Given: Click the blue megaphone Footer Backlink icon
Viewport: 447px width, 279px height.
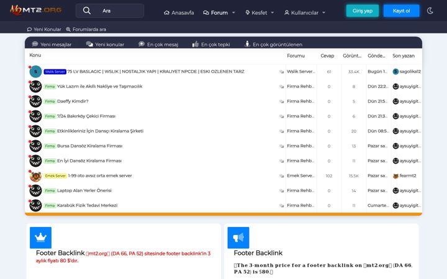Looking at the screenshot, I should [x=238, y=237].
